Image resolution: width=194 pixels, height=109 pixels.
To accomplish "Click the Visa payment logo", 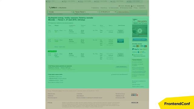I will point(134,46).
